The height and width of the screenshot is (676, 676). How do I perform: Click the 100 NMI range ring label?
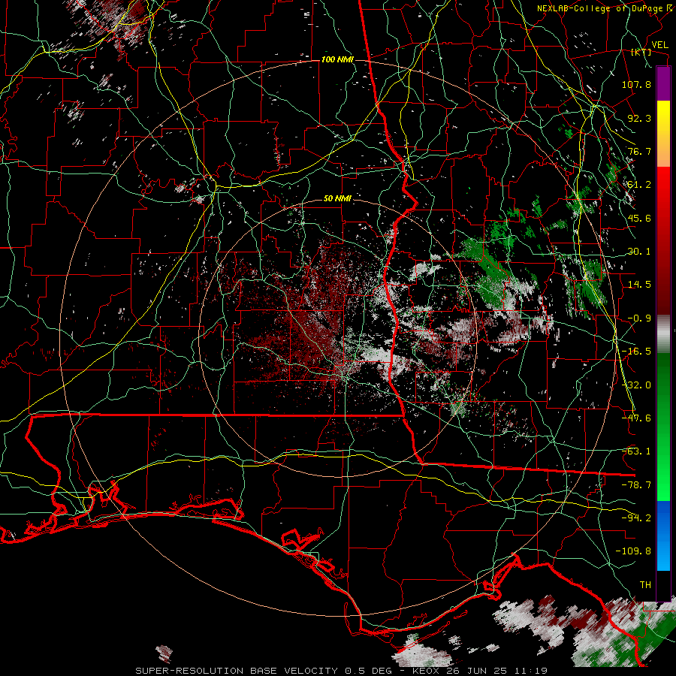337,59
